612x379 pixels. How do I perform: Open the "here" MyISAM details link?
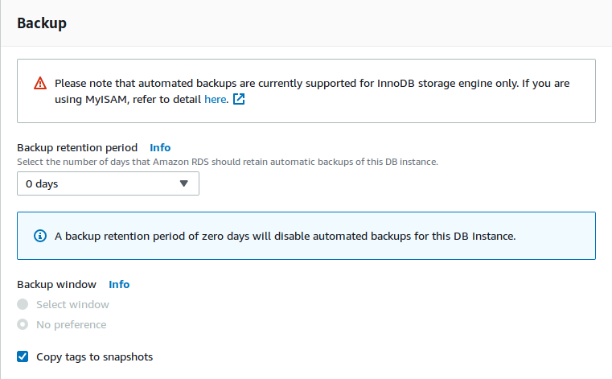(x=215, y=99)
